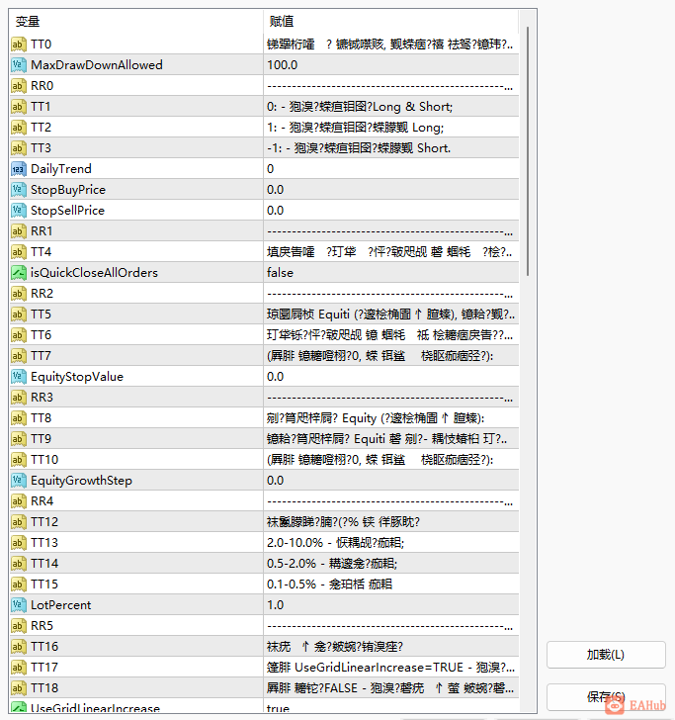Image resolution: width=675 pixels, height=720 pixels.
Task: Click the double icon beside StopSellPrice
Action: pos(19,211)
